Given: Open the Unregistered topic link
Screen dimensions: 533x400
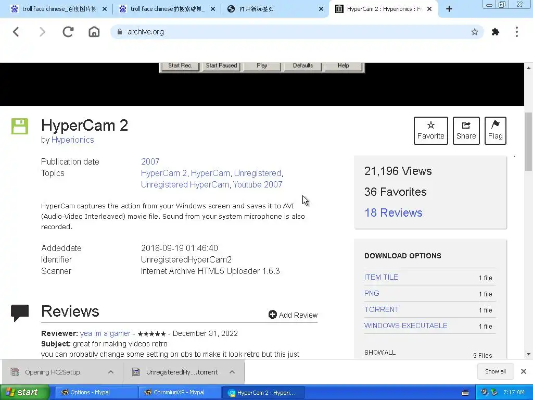Looking at the screenshot, I should pyautogui.click(x=257, y=173).
